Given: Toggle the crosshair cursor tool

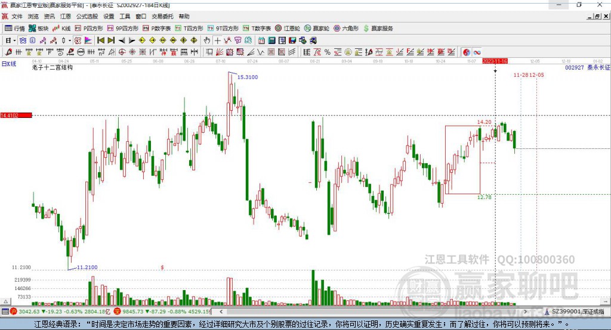Looking at the screenshot, I should (x=217, y=41).
